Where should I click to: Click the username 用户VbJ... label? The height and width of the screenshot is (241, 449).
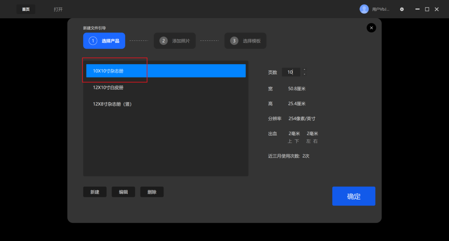point(381,9)
